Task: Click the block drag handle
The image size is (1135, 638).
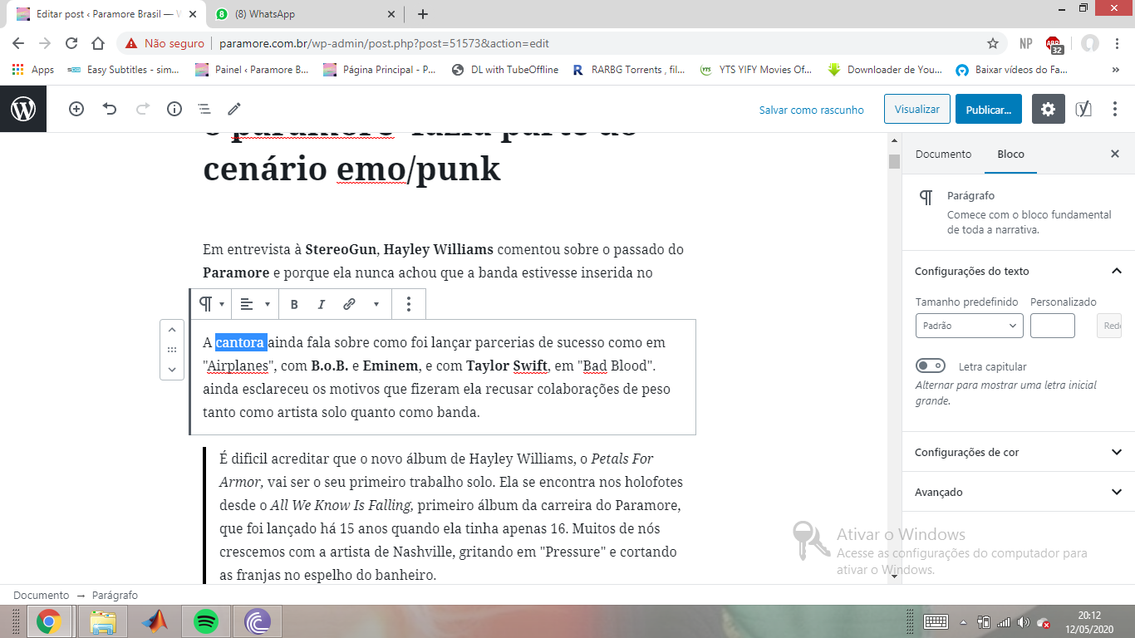Action: coord(172,350)
